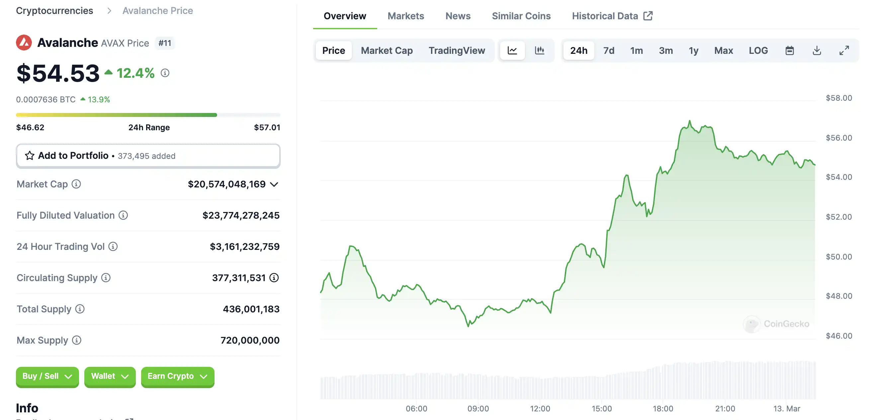Open the Similar Coins tab
The height and width of the screenshot is (420, 870).
pyautogui.click(x=521, y=16)
